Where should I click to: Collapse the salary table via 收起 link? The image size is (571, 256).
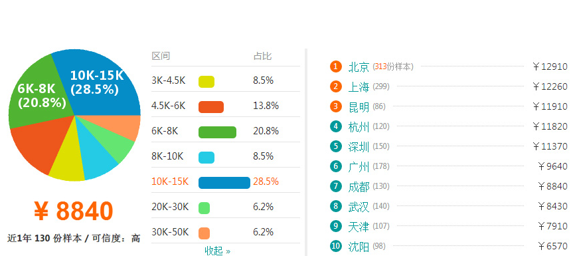click(x=217, y=251)
